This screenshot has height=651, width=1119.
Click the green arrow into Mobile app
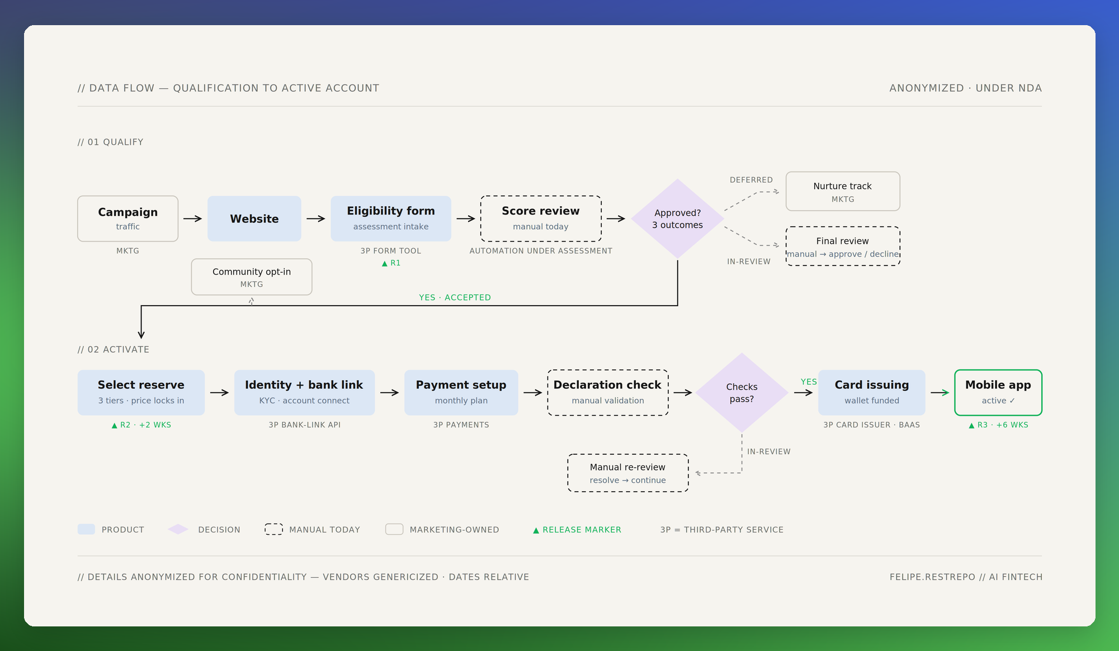pos(940,392)
